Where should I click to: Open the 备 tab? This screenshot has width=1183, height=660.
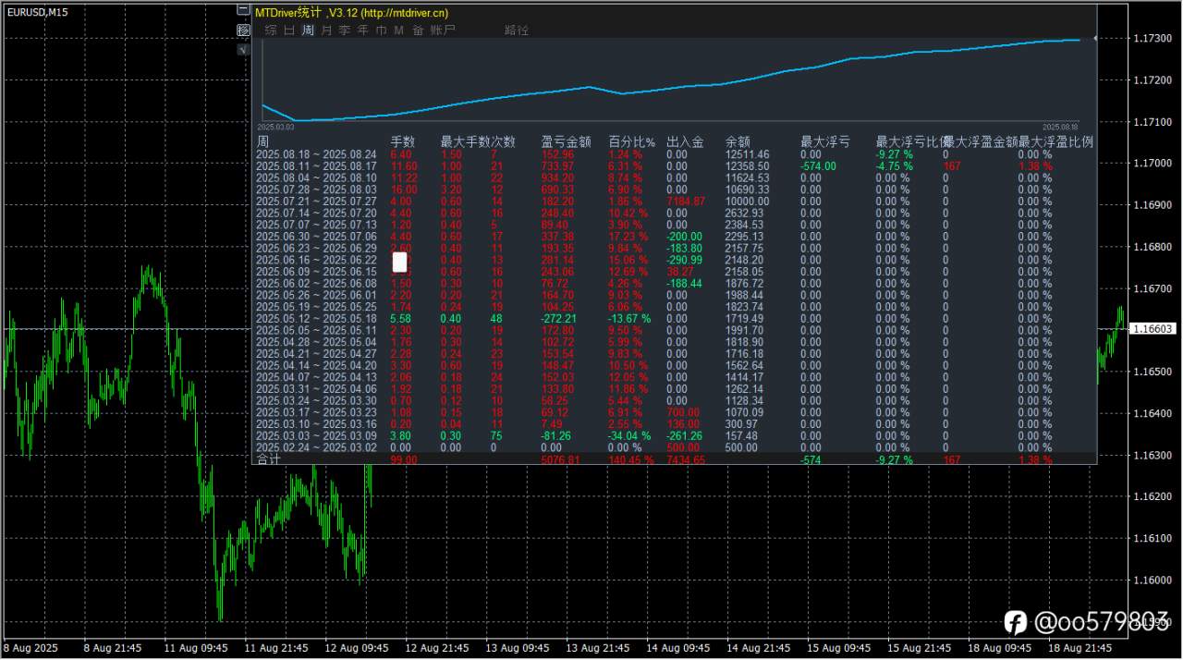click(418, 31)
